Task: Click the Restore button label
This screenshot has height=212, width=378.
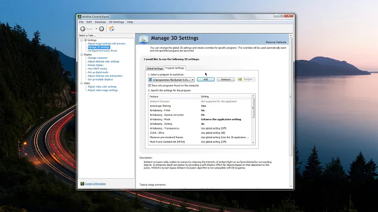Action: 248,79
